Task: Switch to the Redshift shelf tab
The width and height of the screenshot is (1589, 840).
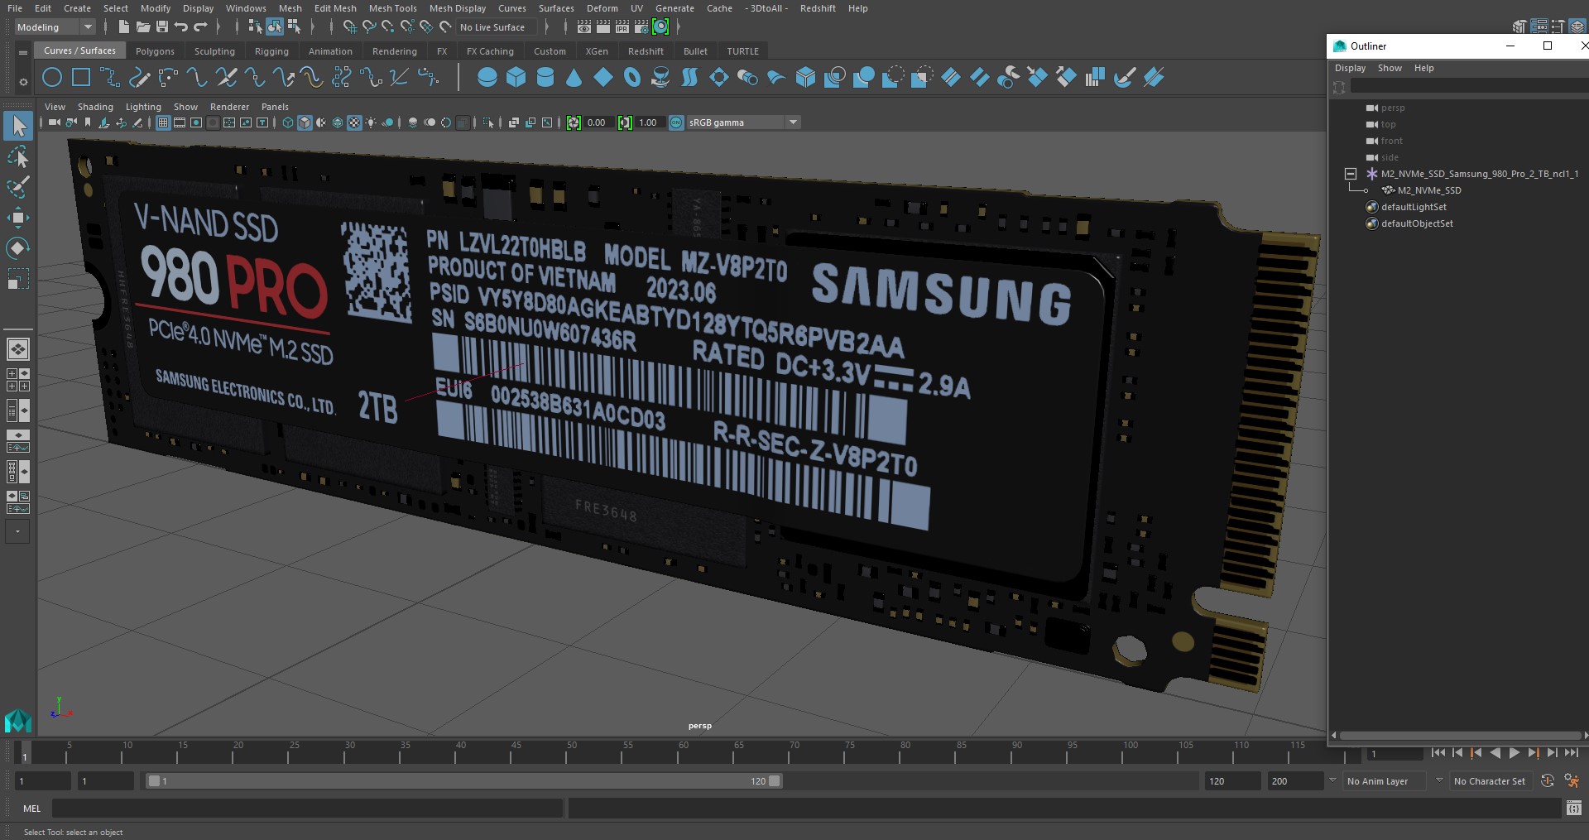Action: tap(646, 51)
